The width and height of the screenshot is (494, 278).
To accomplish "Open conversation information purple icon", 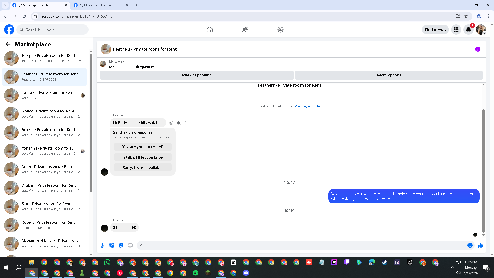I will 478,49.
